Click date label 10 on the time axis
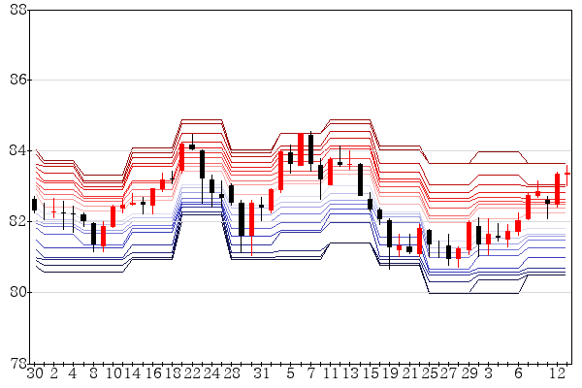Viewport: 582px width, 388px height. [x=113, y=373]
